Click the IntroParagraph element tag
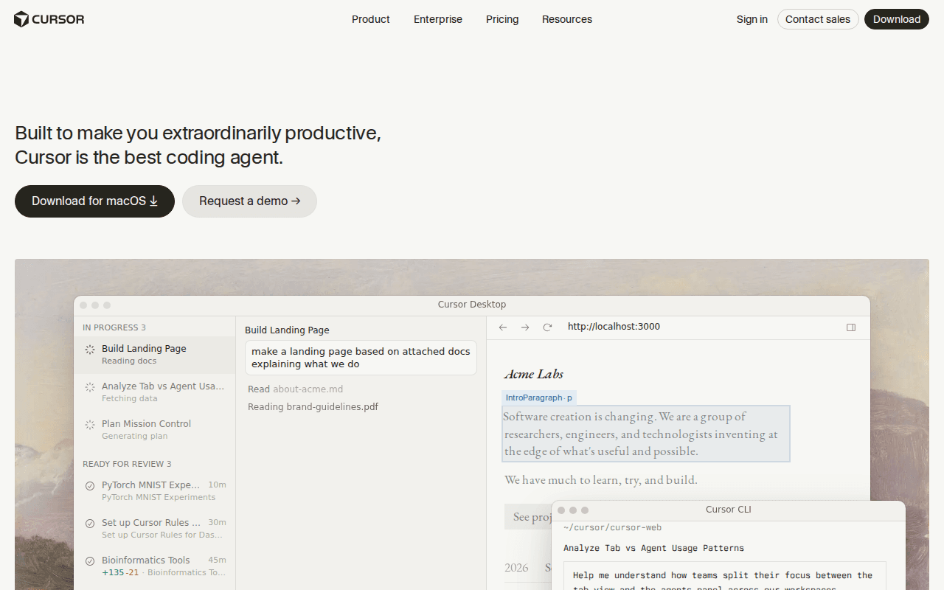 pyautogui.click(x=539, y=398)
